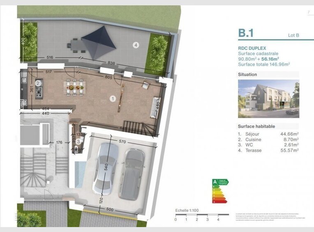Screen dimensions: 314x232
Task: Click the B.1 apartment title
Action: click(246, 33)
